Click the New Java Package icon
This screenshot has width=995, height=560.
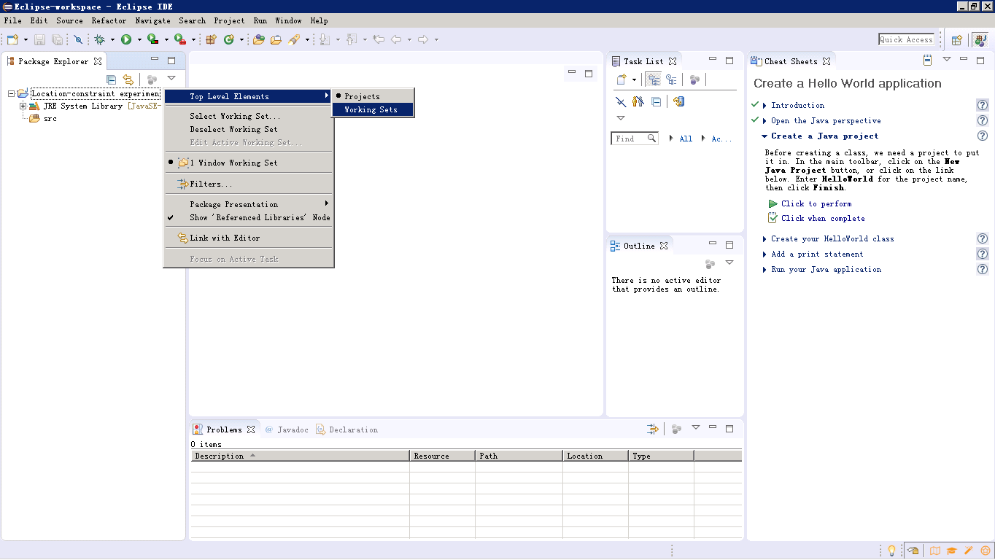pyautogui.click(x=212, y=39)
